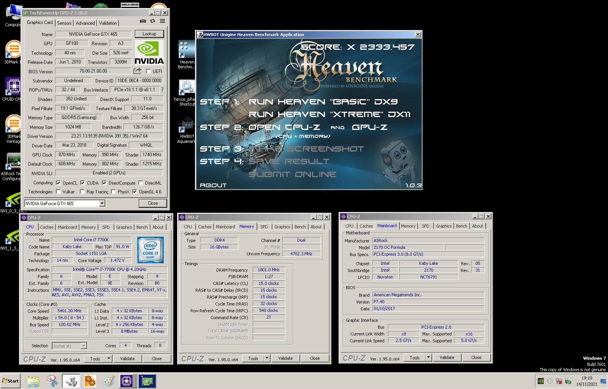The width and height of the screenshot is (608, 389).
Task: Open the Snipping Tool taskbar icon
Action: pos(52,381)
